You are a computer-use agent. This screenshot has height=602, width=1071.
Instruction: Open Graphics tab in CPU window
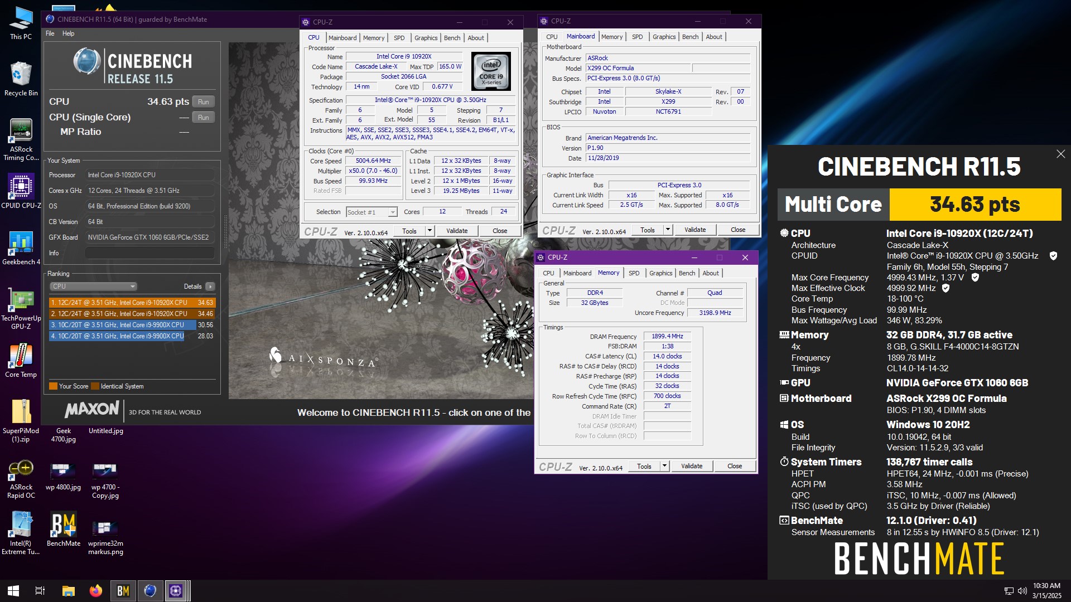[x=426, y=38]
